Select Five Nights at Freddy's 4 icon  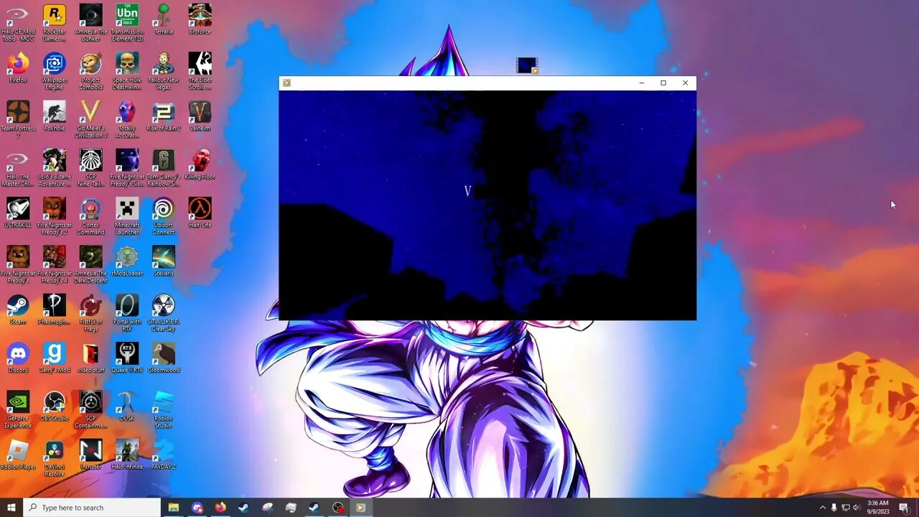coord(55,264)
